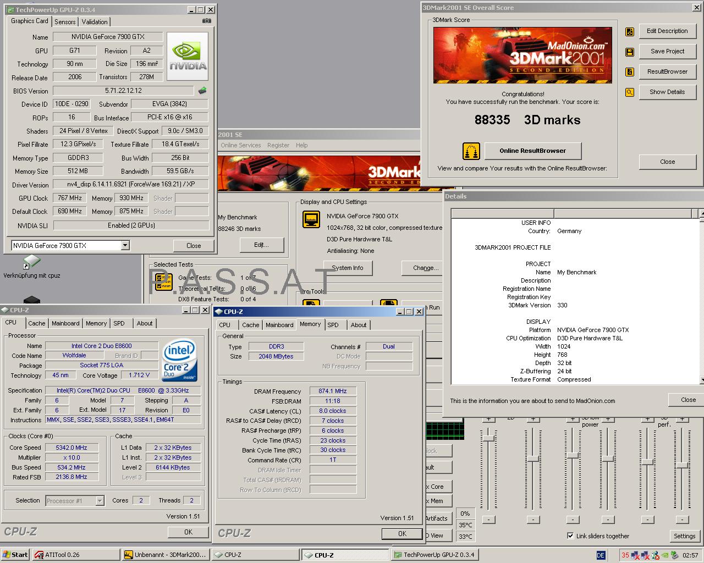704x563 pixels.
Task: Click the GPU Clock field showing 767 MHz
Action: coord(70,198)
